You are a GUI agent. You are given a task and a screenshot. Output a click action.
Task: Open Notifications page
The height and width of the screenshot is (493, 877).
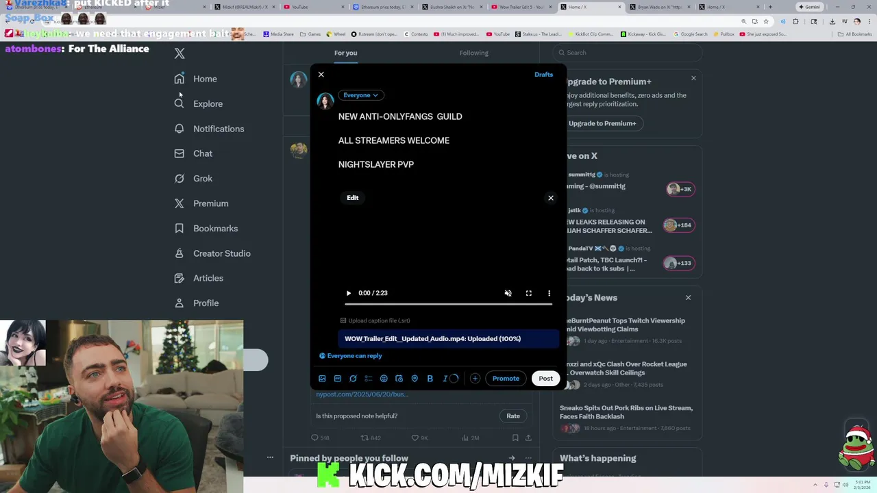tap(209, 129)
